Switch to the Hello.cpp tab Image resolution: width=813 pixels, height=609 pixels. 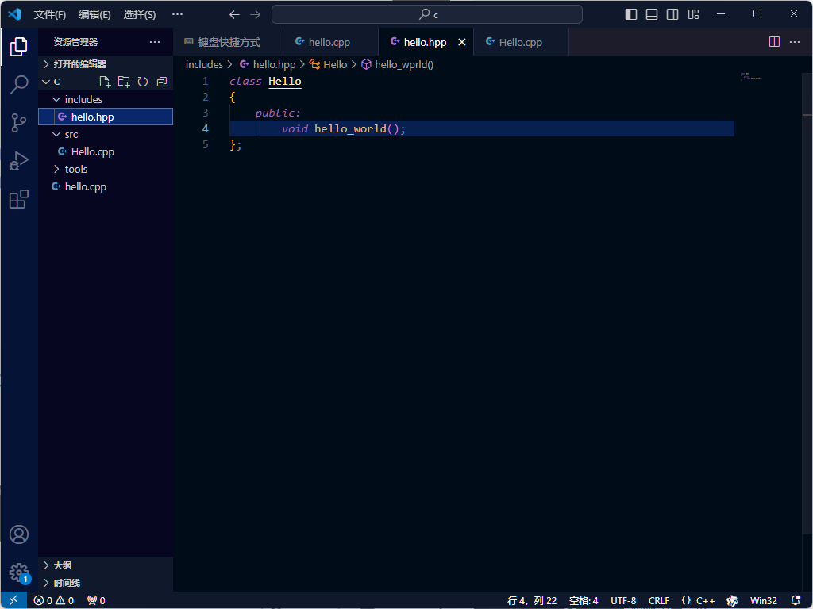[x=520, y=41]
